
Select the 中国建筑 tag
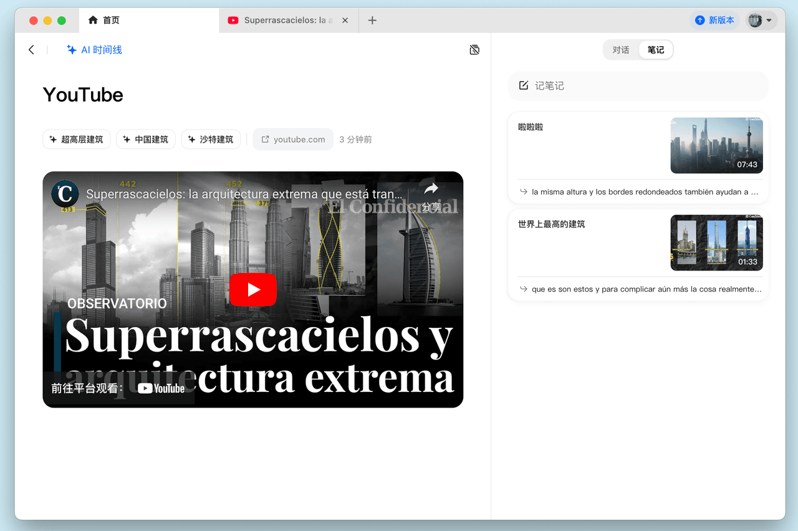click(146, 140)
